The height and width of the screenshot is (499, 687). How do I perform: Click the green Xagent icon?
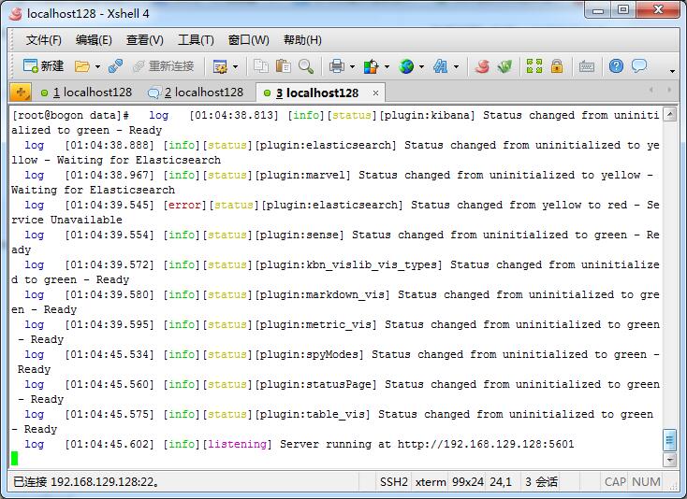click(x=504, y=66)
